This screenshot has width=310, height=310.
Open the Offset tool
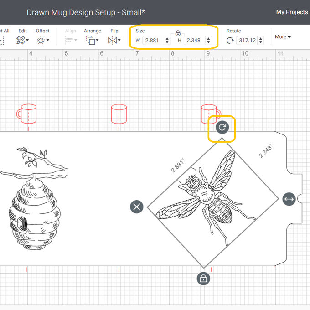[43, 40]
